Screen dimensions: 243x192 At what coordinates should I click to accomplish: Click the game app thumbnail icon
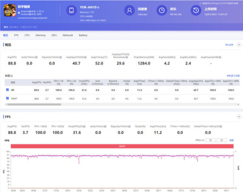10,10
